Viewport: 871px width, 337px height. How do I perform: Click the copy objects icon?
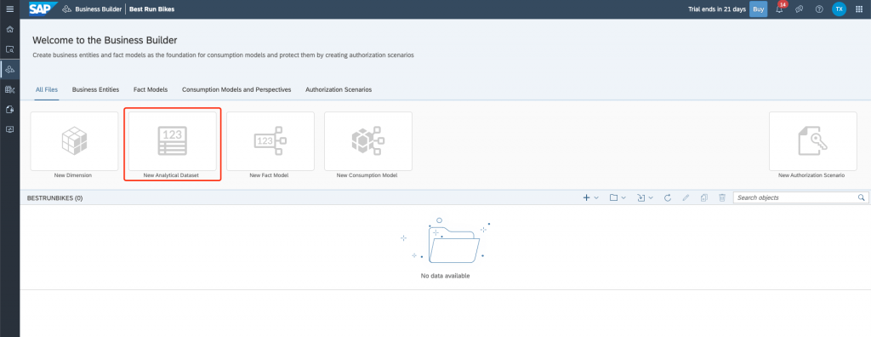tap(703, 197)
